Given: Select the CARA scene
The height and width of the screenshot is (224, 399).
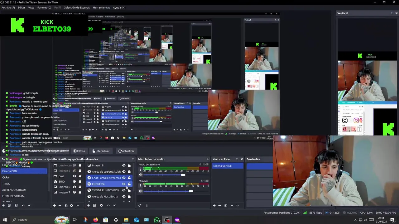Looking at the screenshot, I should [x=24, y=177].
